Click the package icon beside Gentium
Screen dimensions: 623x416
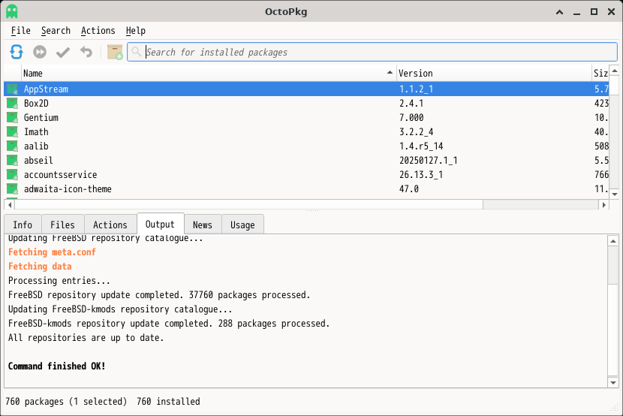12,118
